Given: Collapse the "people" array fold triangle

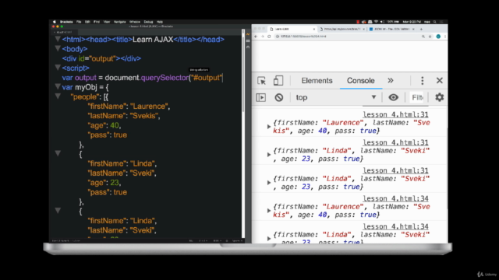Looking at the screenshot, I should pos(58,96).
